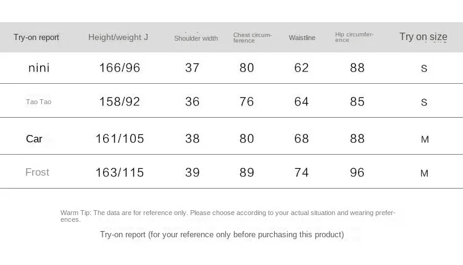This screenshot has height=265, width=463.
Task: Click the 'Shoulder width' column header
Action: [196, 38]
